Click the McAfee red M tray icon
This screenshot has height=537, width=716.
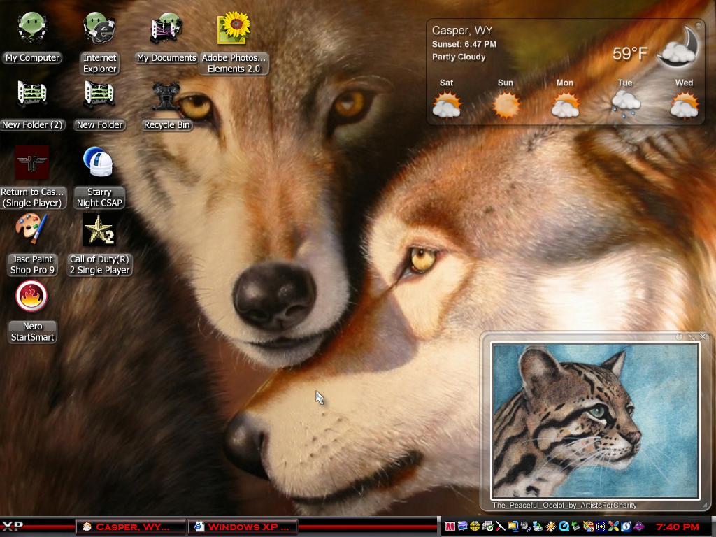pos(450,527)
